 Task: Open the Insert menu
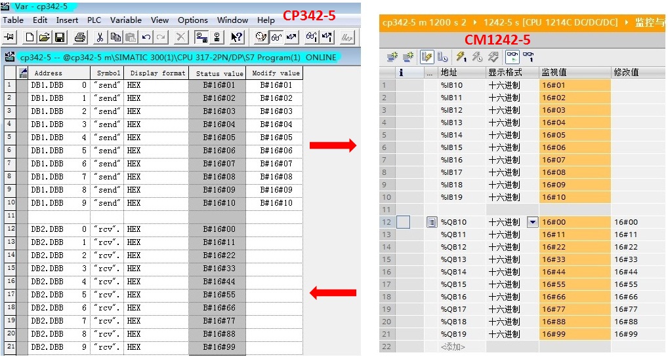67,20
